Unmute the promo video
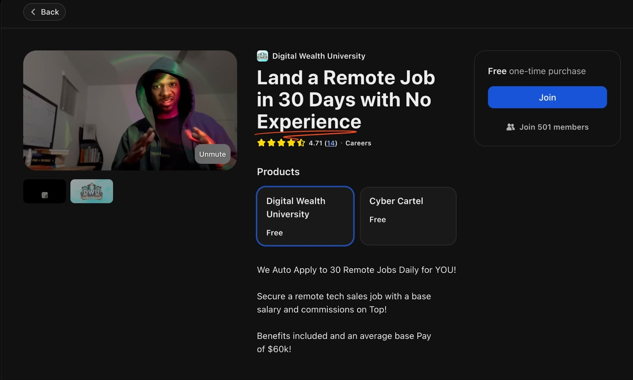The image size is (633, 380). click(x=212, y=154)
